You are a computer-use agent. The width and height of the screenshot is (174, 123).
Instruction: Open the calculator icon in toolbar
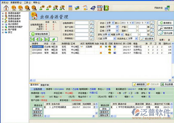point(70,8)
